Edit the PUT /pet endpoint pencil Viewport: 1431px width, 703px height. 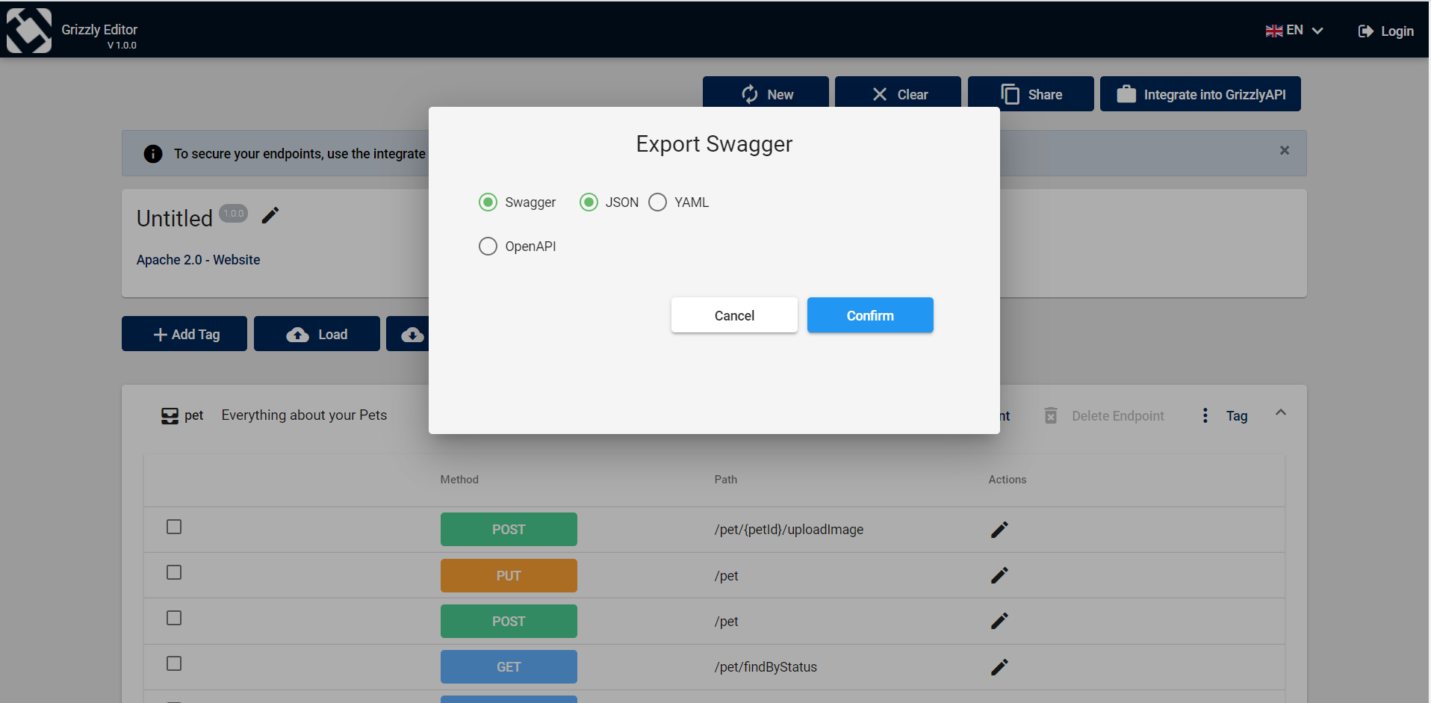click(x=999, y=575)
